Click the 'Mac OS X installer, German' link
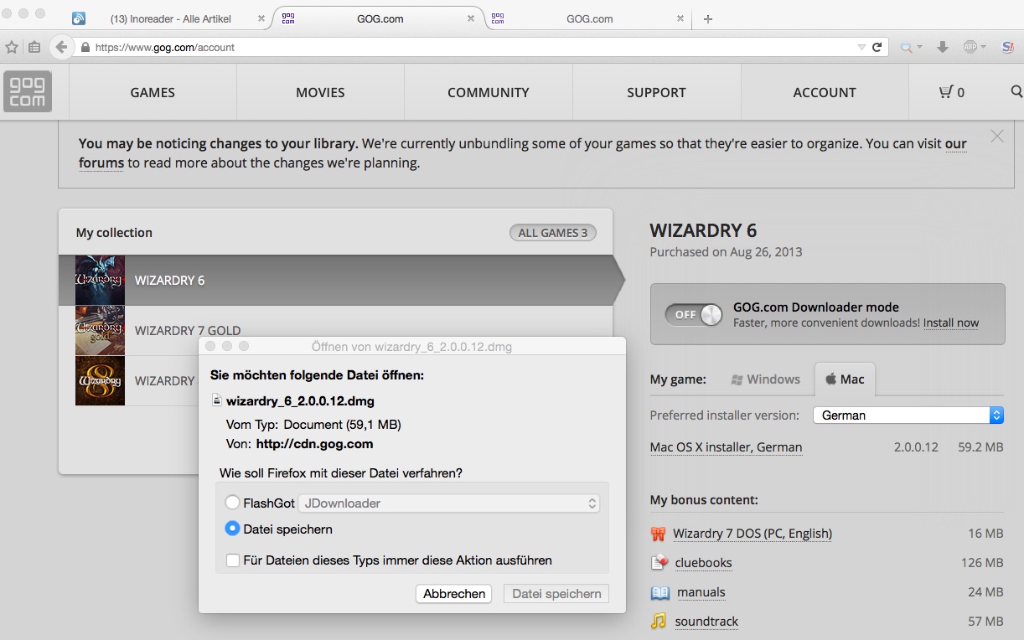1024x640 pixels. [x=726, y=447]
